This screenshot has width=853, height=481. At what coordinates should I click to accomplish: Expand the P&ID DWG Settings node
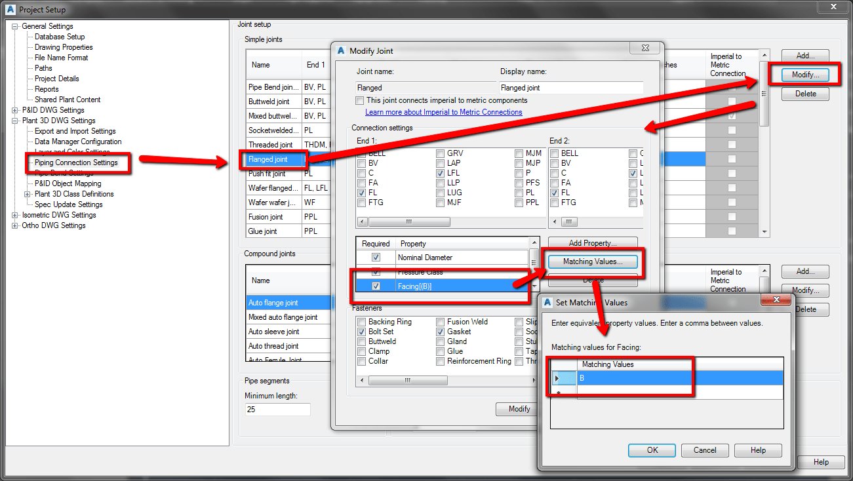[x=15, y=110]
